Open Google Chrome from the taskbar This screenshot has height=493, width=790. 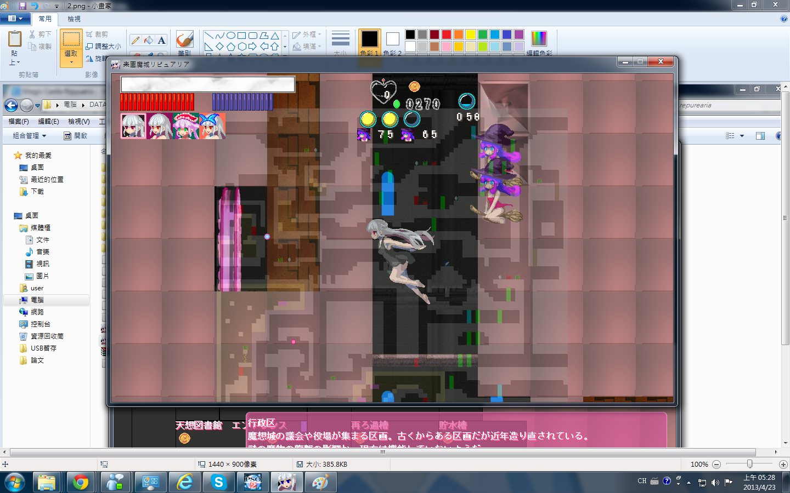pyautogui.click(x=81, y=482)
